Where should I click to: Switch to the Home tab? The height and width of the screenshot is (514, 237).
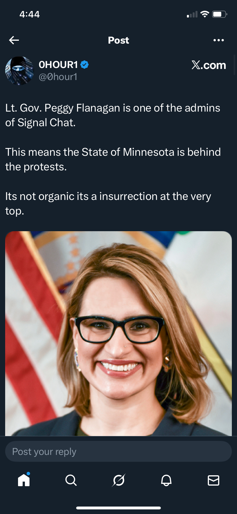(x=24, y=480)
